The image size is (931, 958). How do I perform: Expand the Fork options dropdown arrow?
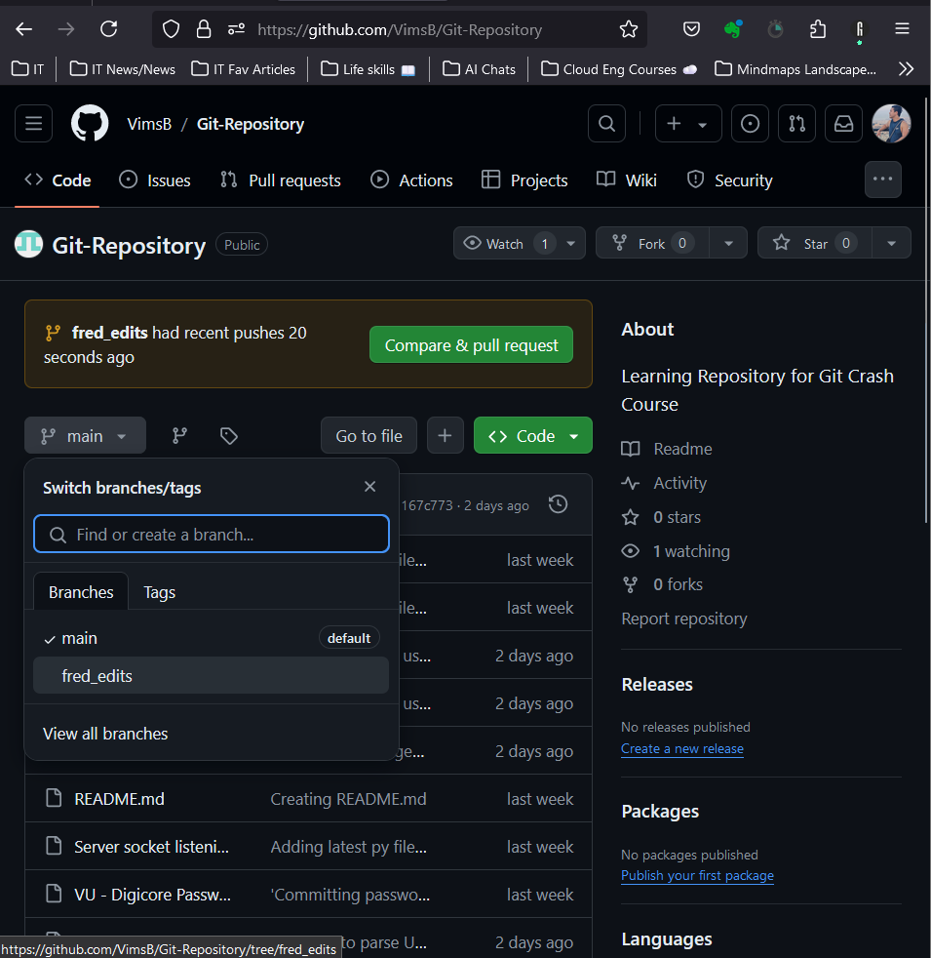728,243
